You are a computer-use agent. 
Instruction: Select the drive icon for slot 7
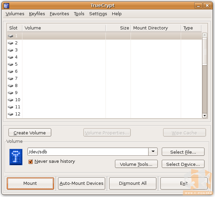(11, 79)
